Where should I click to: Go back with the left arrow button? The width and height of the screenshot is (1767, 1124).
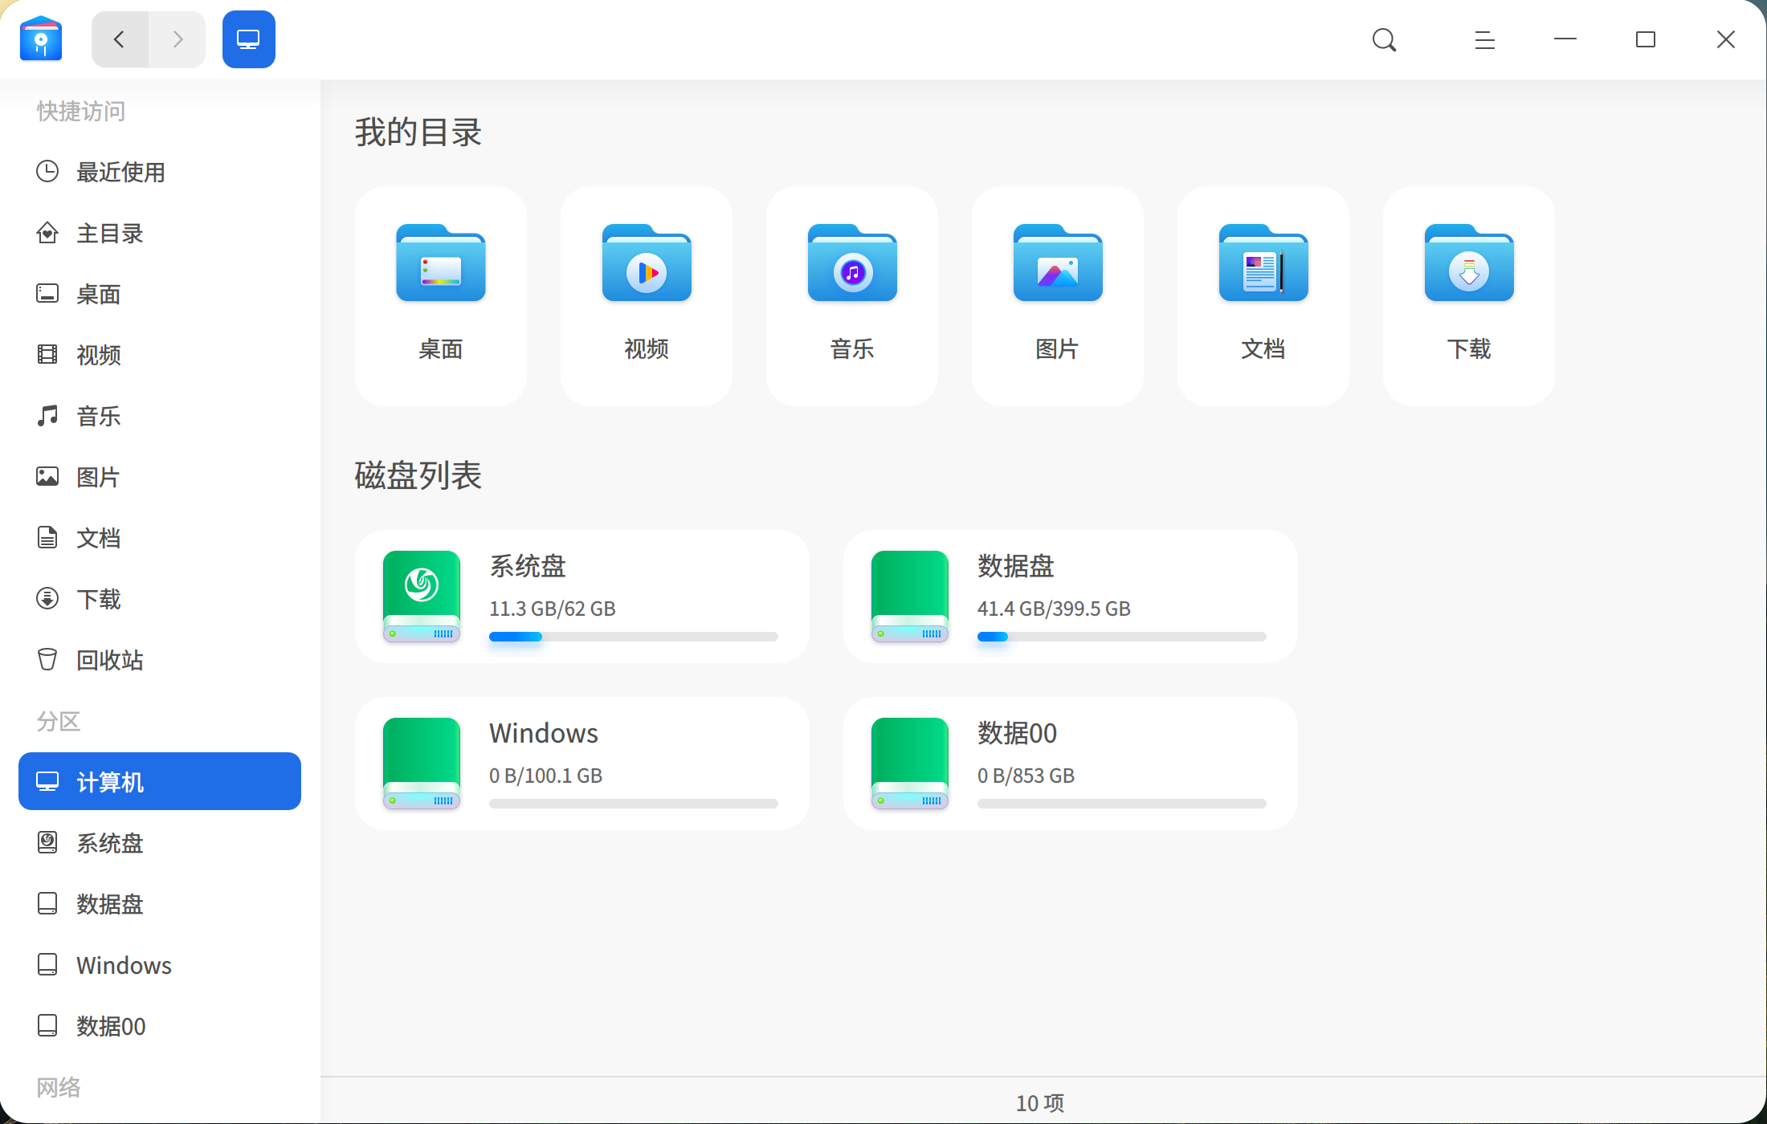[x=120, y=39]
